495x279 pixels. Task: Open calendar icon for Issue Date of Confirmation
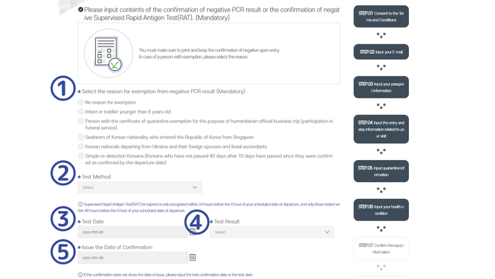193,258
